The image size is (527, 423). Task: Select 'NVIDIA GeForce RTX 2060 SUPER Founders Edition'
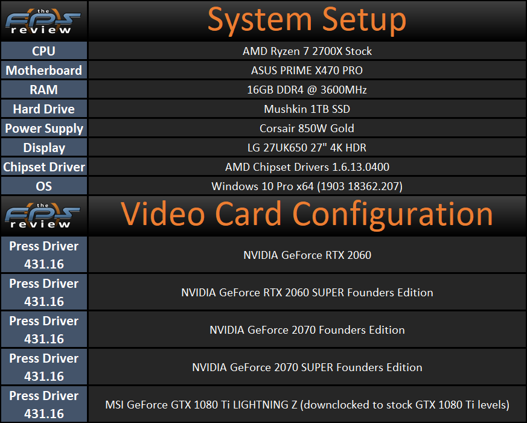307,292
